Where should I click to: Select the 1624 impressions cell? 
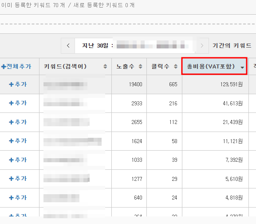point(129,141)
